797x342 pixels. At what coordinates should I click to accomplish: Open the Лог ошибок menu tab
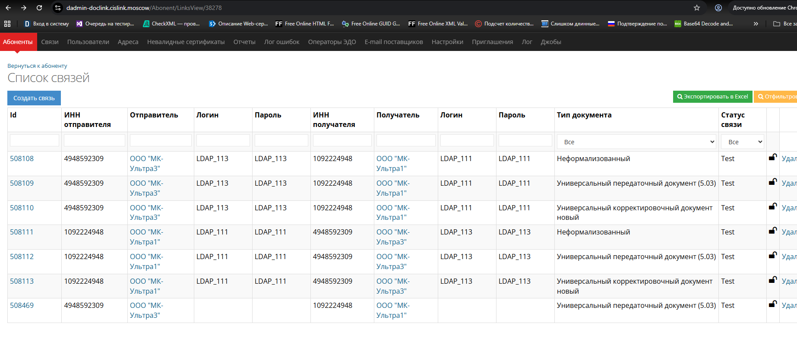[281, 42]
